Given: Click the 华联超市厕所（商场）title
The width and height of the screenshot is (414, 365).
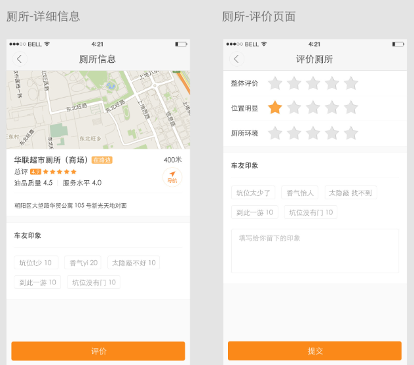Looking at the screenshot, I should pos(51,160).
